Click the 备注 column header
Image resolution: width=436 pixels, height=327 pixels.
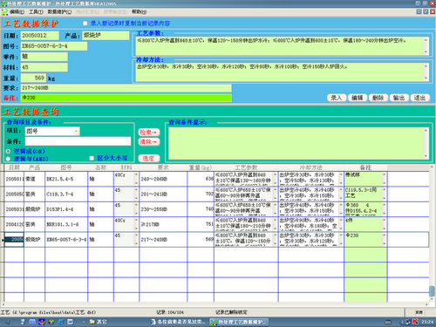pyautogui.click(x=365, y=167)
